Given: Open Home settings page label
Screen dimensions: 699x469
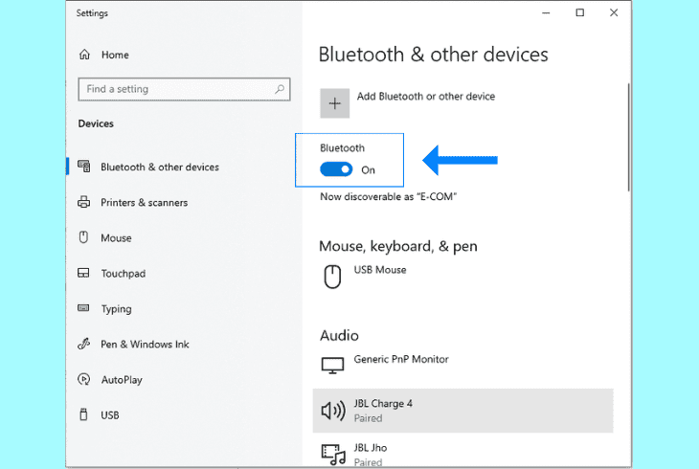Looking at the screenshot, I should tap(115, 55).
